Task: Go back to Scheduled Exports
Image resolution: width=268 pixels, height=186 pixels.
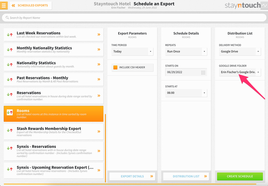Action: [31, 6]
